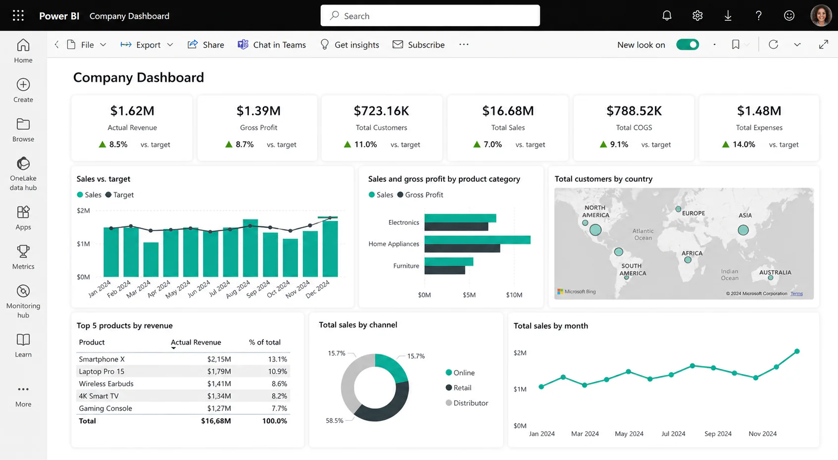This screenshot has height=460, width=838.
Task: Click Share in the toolbar
Action: click(x=206, y=45)
